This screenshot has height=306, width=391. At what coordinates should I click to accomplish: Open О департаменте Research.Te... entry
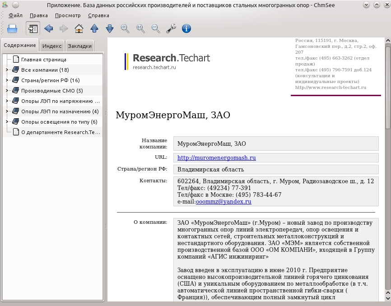[61, 132]
